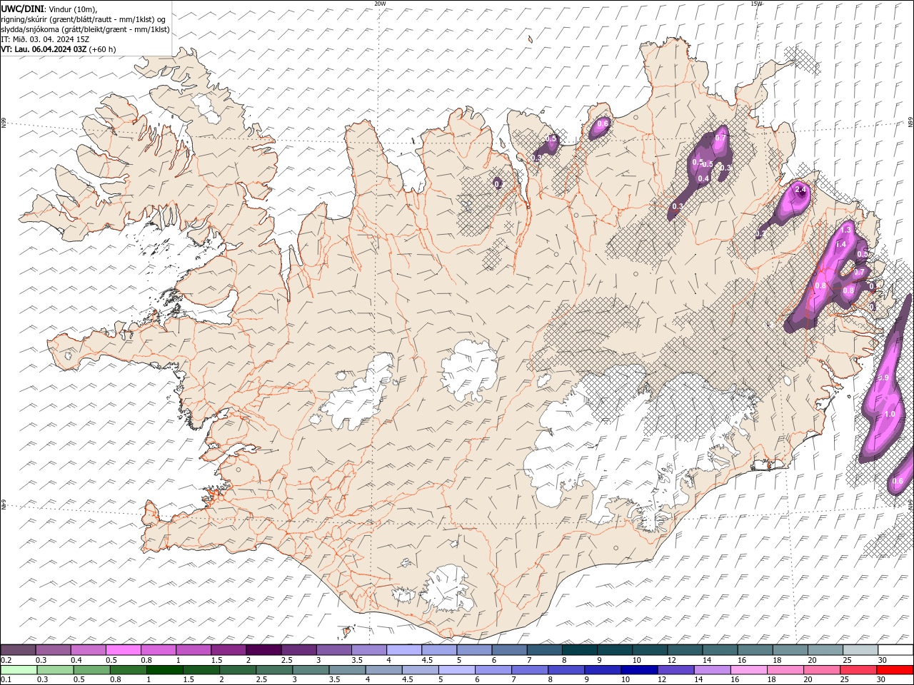
Task: Choose the pale periwinkle 4 mm snow swatch
Action: click(403, 650)
